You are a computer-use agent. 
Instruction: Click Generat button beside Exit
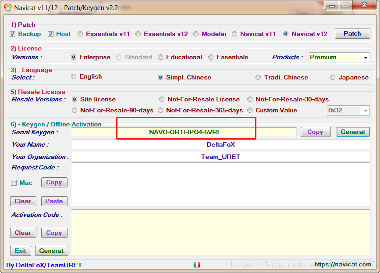(52, 251)
